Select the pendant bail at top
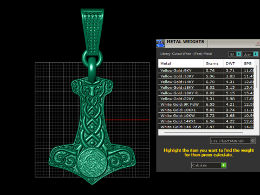Screen dimensions: 260x195 pyautogui.click(x=93, y=31)
